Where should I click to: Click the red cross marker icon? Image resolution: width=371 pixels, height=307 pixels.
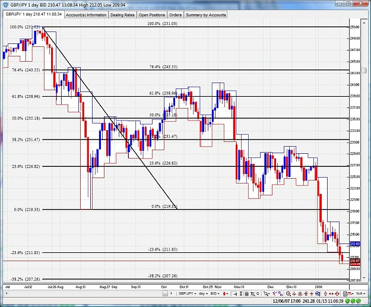312,294
